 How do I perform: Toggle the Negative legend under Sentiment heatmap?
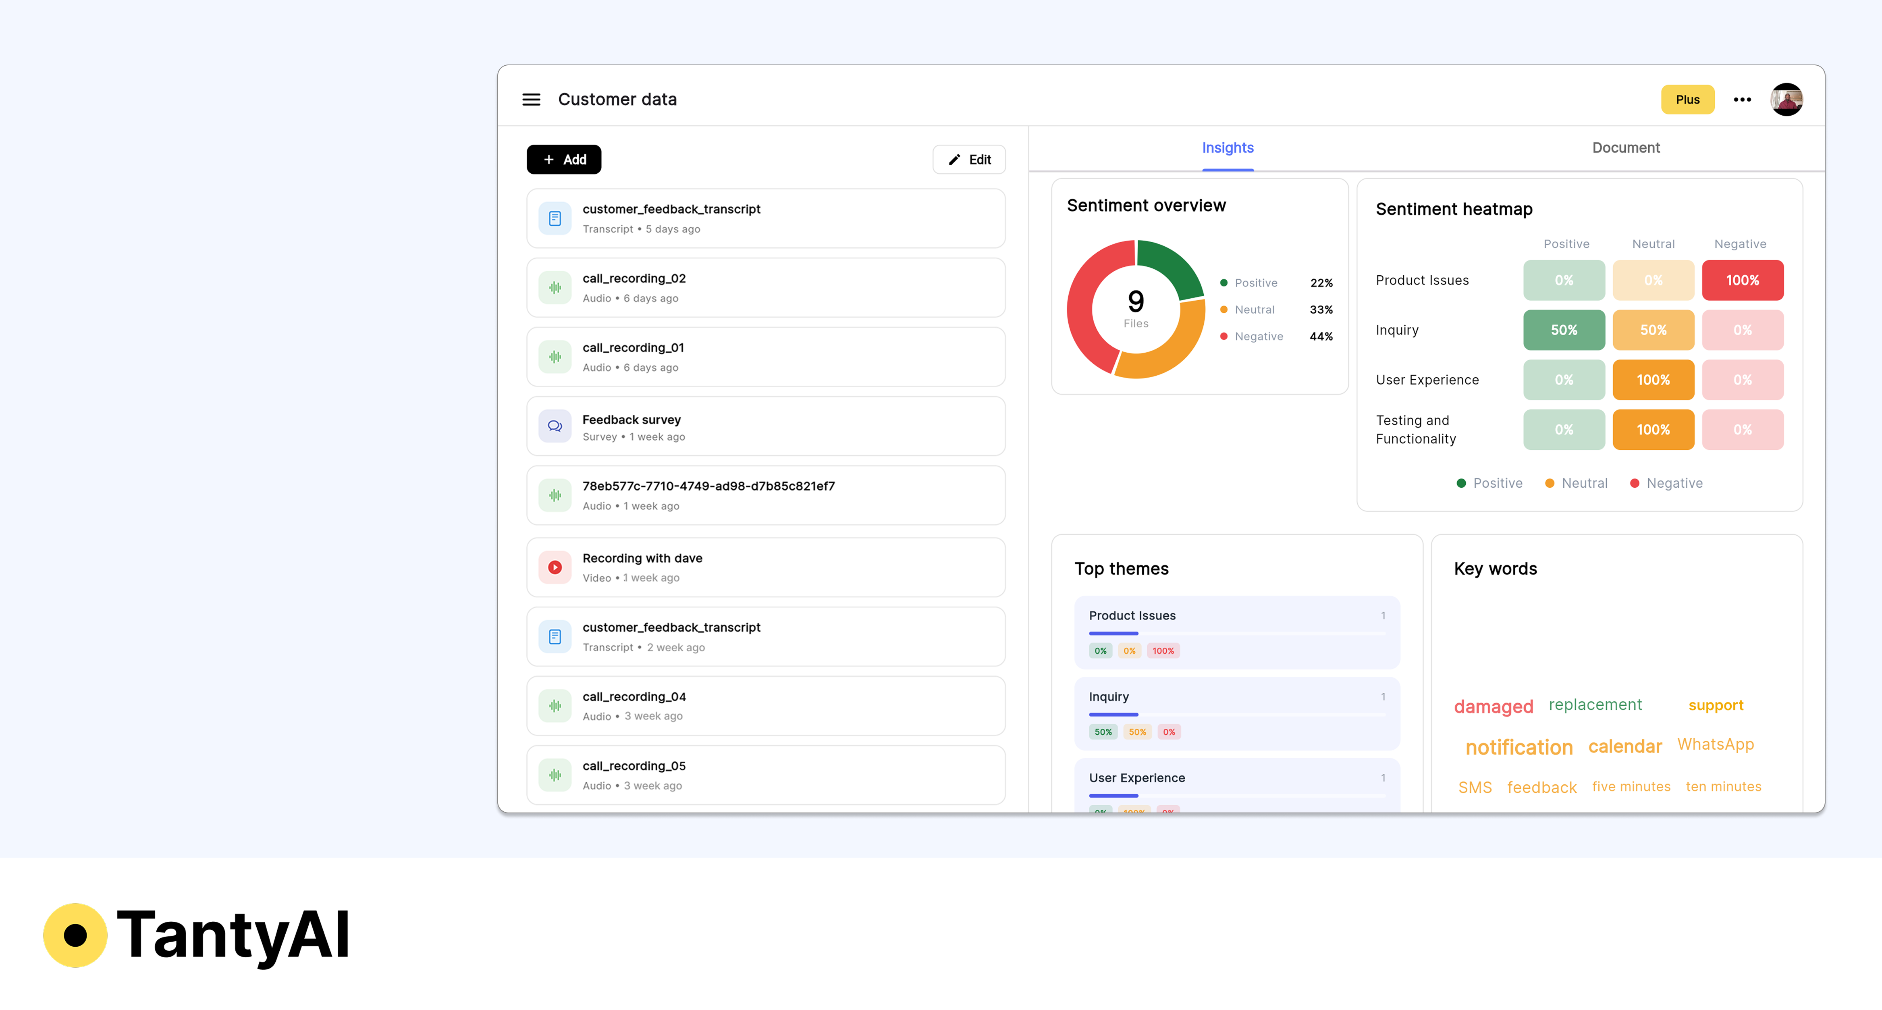[x=1666, y=483]
